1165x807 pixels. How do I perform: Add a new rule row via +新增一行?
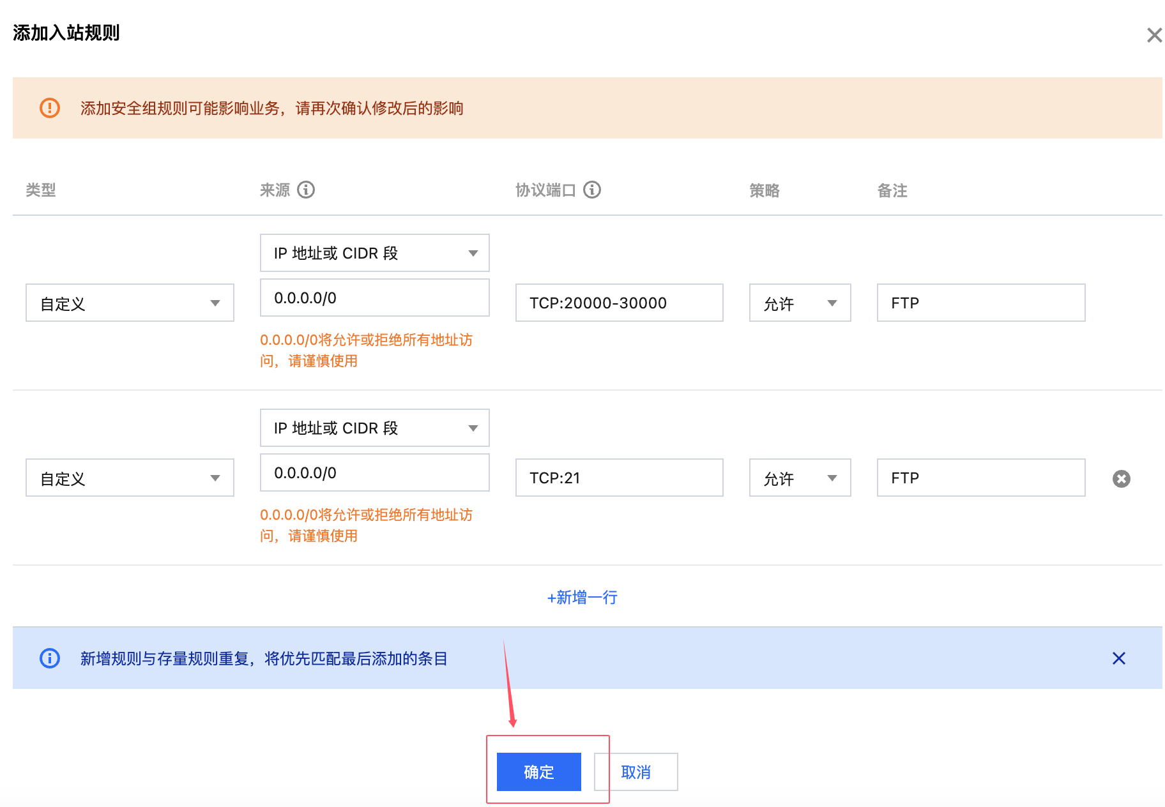pyautogui.click(x=582, y=597)
